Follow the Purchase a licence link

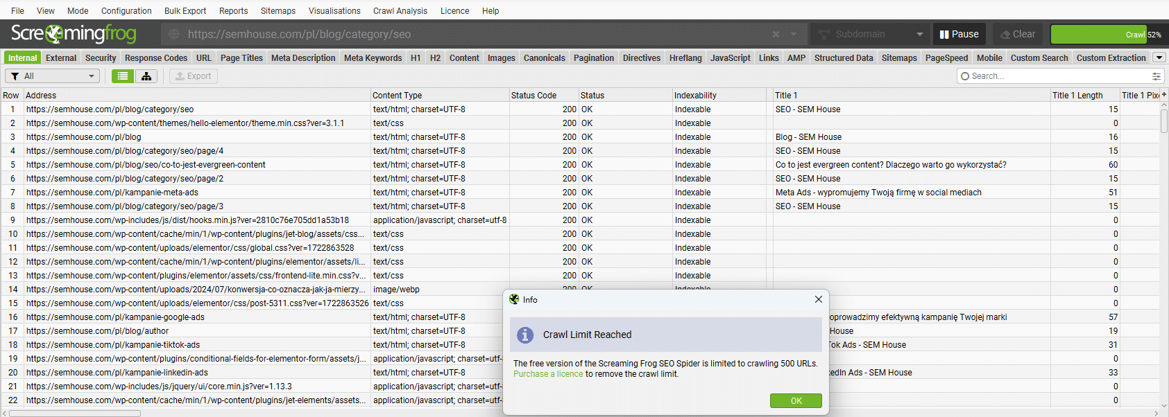548,374
